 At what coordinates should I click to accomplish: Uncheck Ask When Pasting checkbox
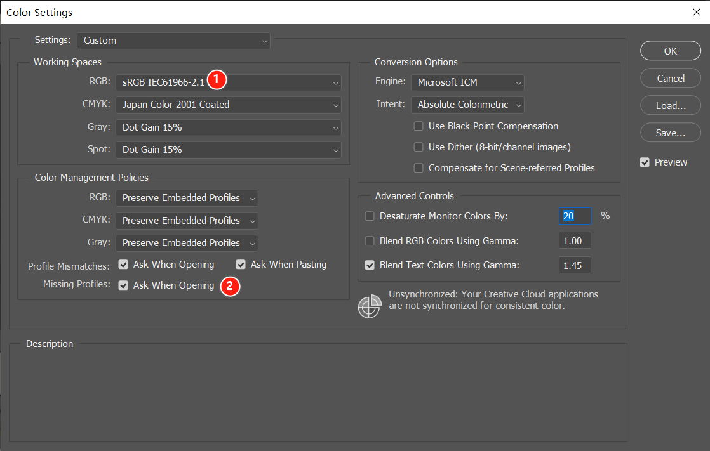(x=241, y=265)
